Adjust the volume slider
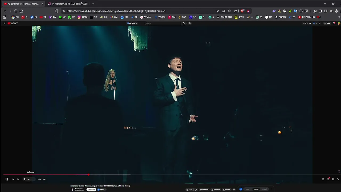Viewport: 341px width, 192px height. (30, 179)
